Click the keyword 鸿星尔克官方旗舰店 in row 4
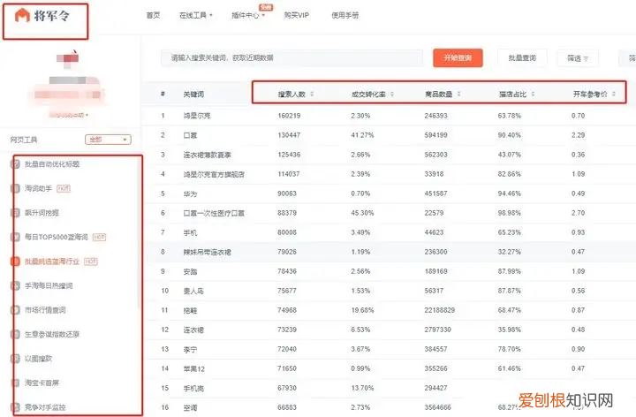 (x=214, y=174)
